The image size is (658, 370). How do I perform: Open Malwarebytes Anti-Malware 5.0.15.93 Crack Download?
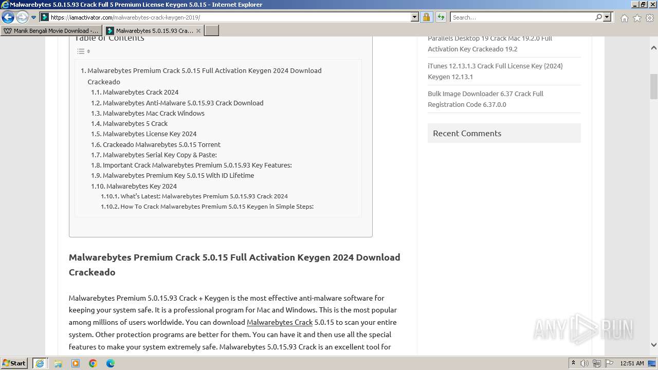click(x=183, y=103)
